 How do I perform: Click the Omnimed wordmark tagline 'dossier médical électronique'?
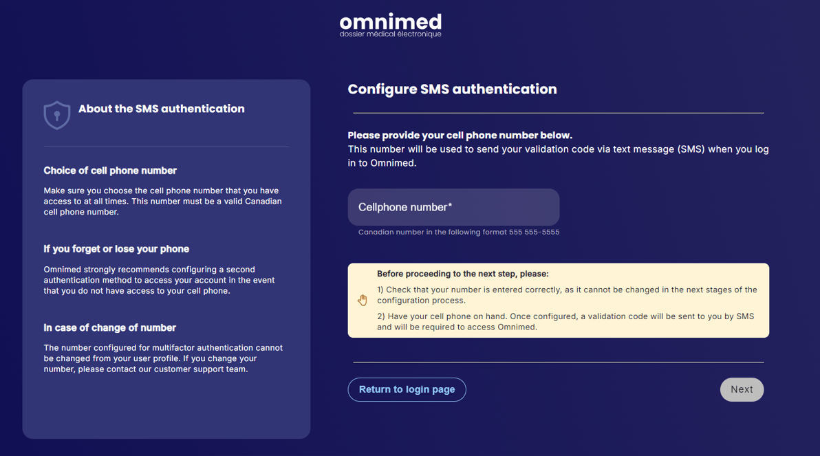(390, 32)
